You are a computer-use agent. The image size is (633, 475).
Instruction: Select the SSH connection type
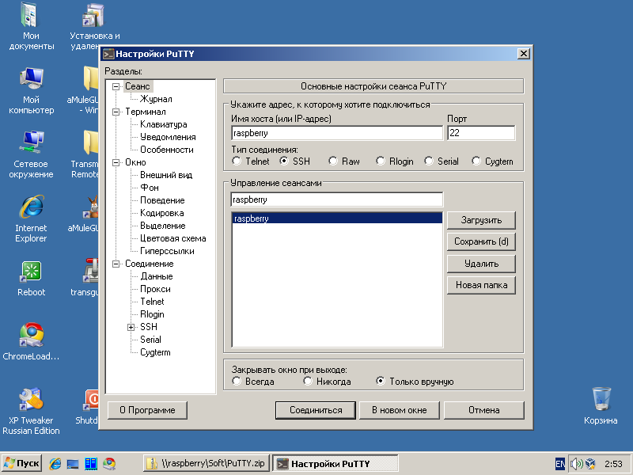coord(284,161)
